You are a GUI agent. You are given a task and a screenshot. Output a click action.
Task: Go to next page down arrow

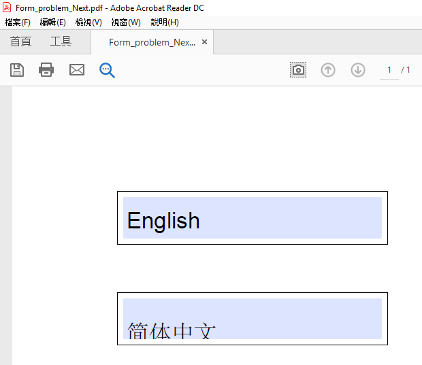click(x=358, y=70)
